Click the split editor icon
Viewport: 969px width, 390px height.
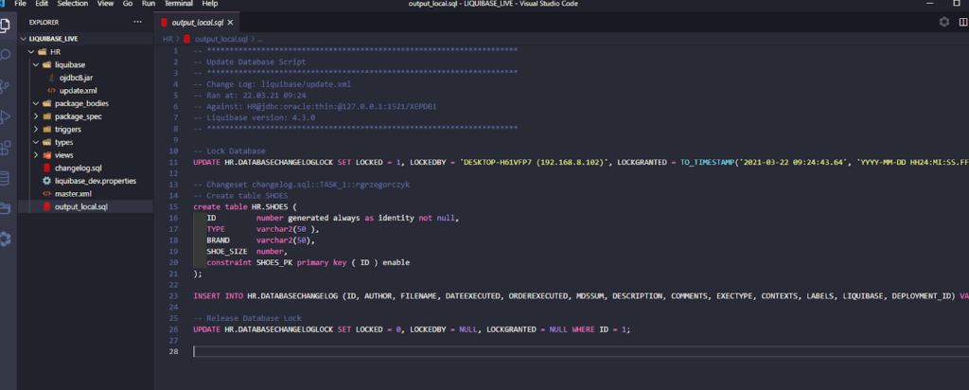962,22
